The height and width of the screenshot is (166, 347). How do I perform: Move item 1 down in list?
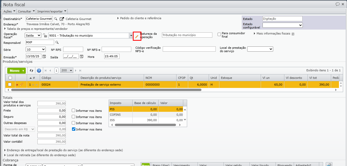37,85
